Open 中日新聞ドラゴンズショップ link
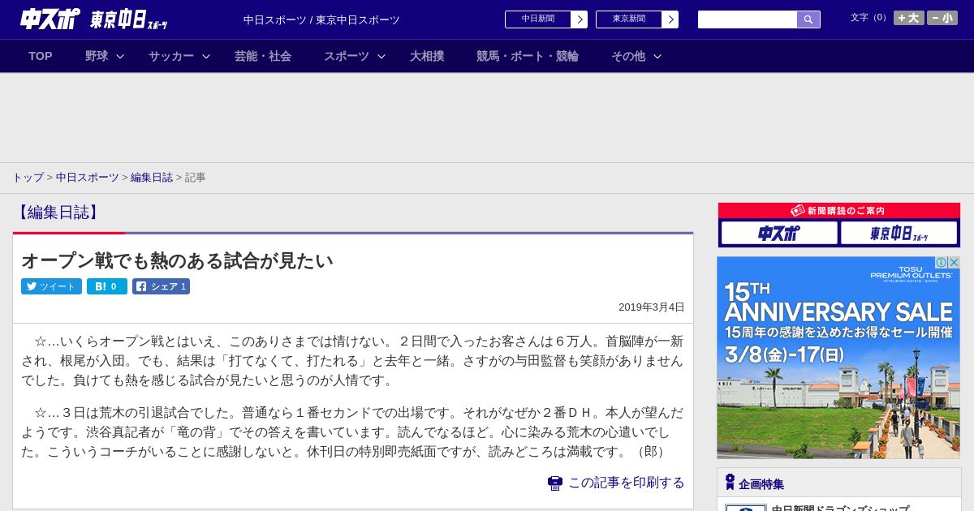 pyautogui.click(x=840, y=508)
